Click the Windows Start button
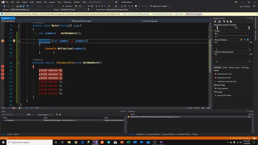The height and width of the screenshot is (145, 258). 3,142
